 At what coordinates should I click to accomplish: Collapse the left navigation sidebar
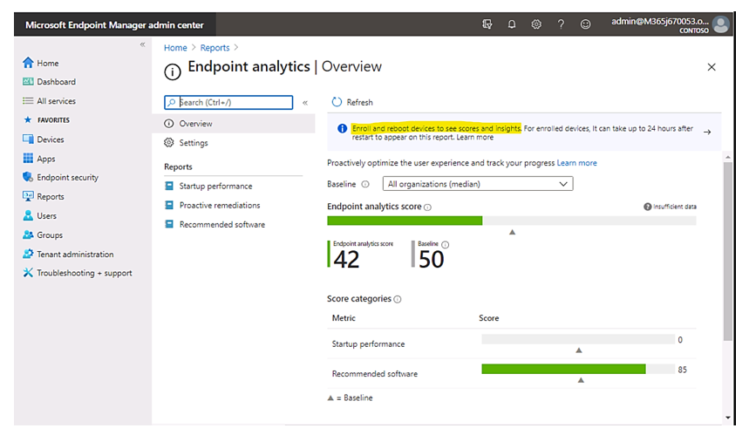142,44
